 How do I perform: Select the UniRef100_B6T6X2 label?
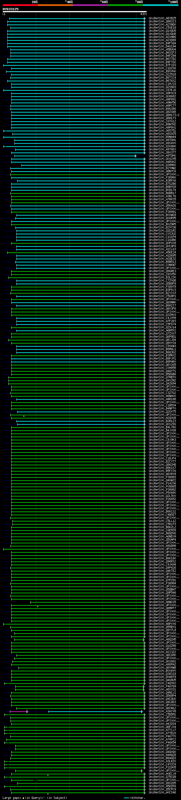(162, 81)
